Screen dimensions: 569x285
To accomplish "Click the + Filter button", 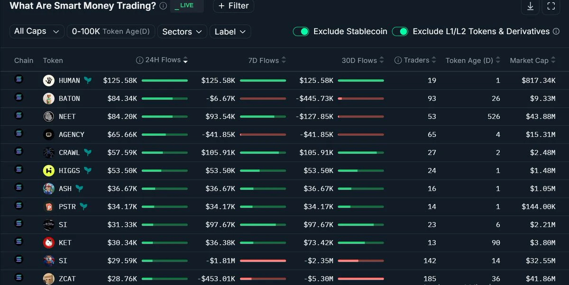I will (x=234, y=6).
